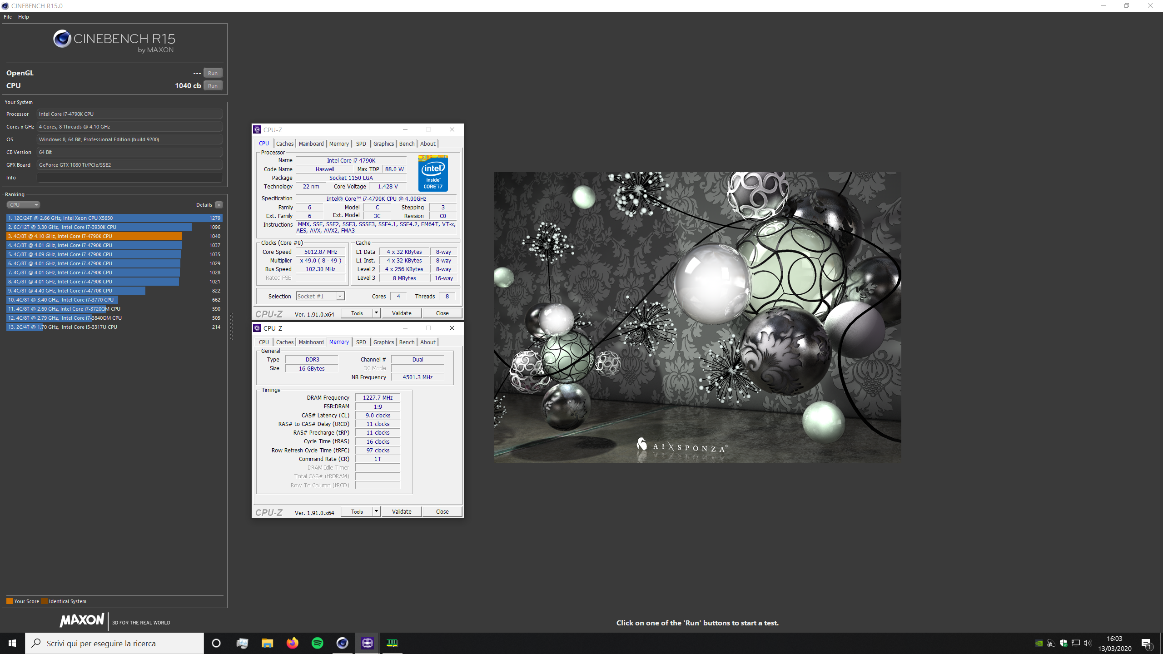Screen dimensions: 1163x654
Task: Click the title bar icon of upper CPU-Z window
Action: (x=258, y=130)
